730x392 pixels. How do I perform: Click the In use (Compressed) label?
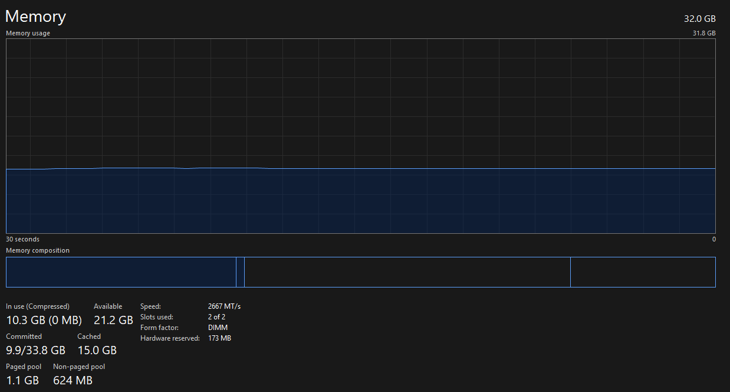click(x=38, y=306)
